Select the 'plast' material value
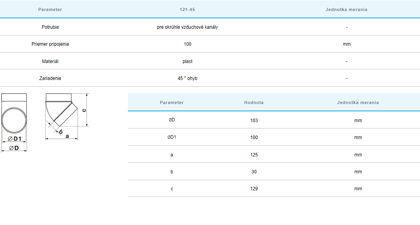Viewport: 420px width, 225px height. [187, 61]
